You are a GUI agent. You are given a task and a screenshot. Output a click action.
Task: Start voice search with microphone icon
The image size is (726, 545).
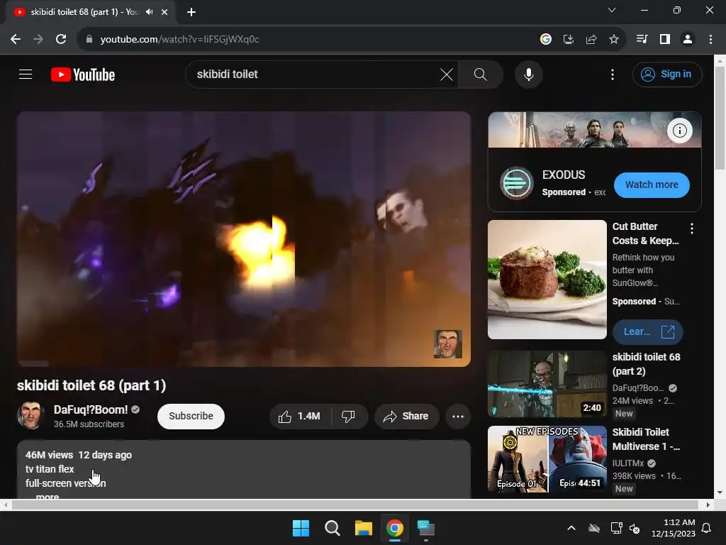[x=528, y=74]
